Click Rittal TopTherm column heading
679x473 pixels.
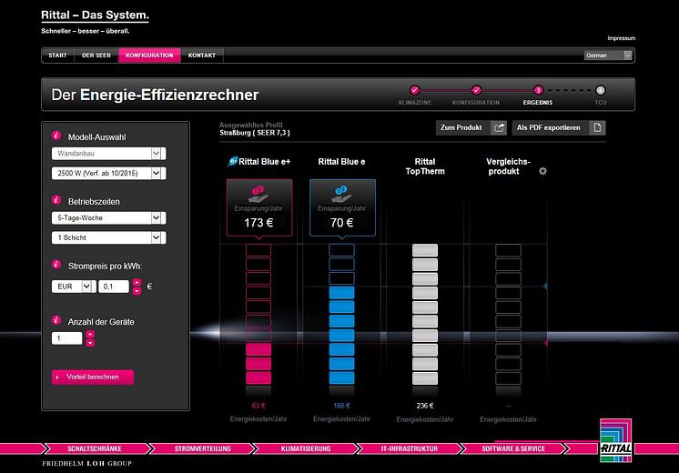pos(425,166)
